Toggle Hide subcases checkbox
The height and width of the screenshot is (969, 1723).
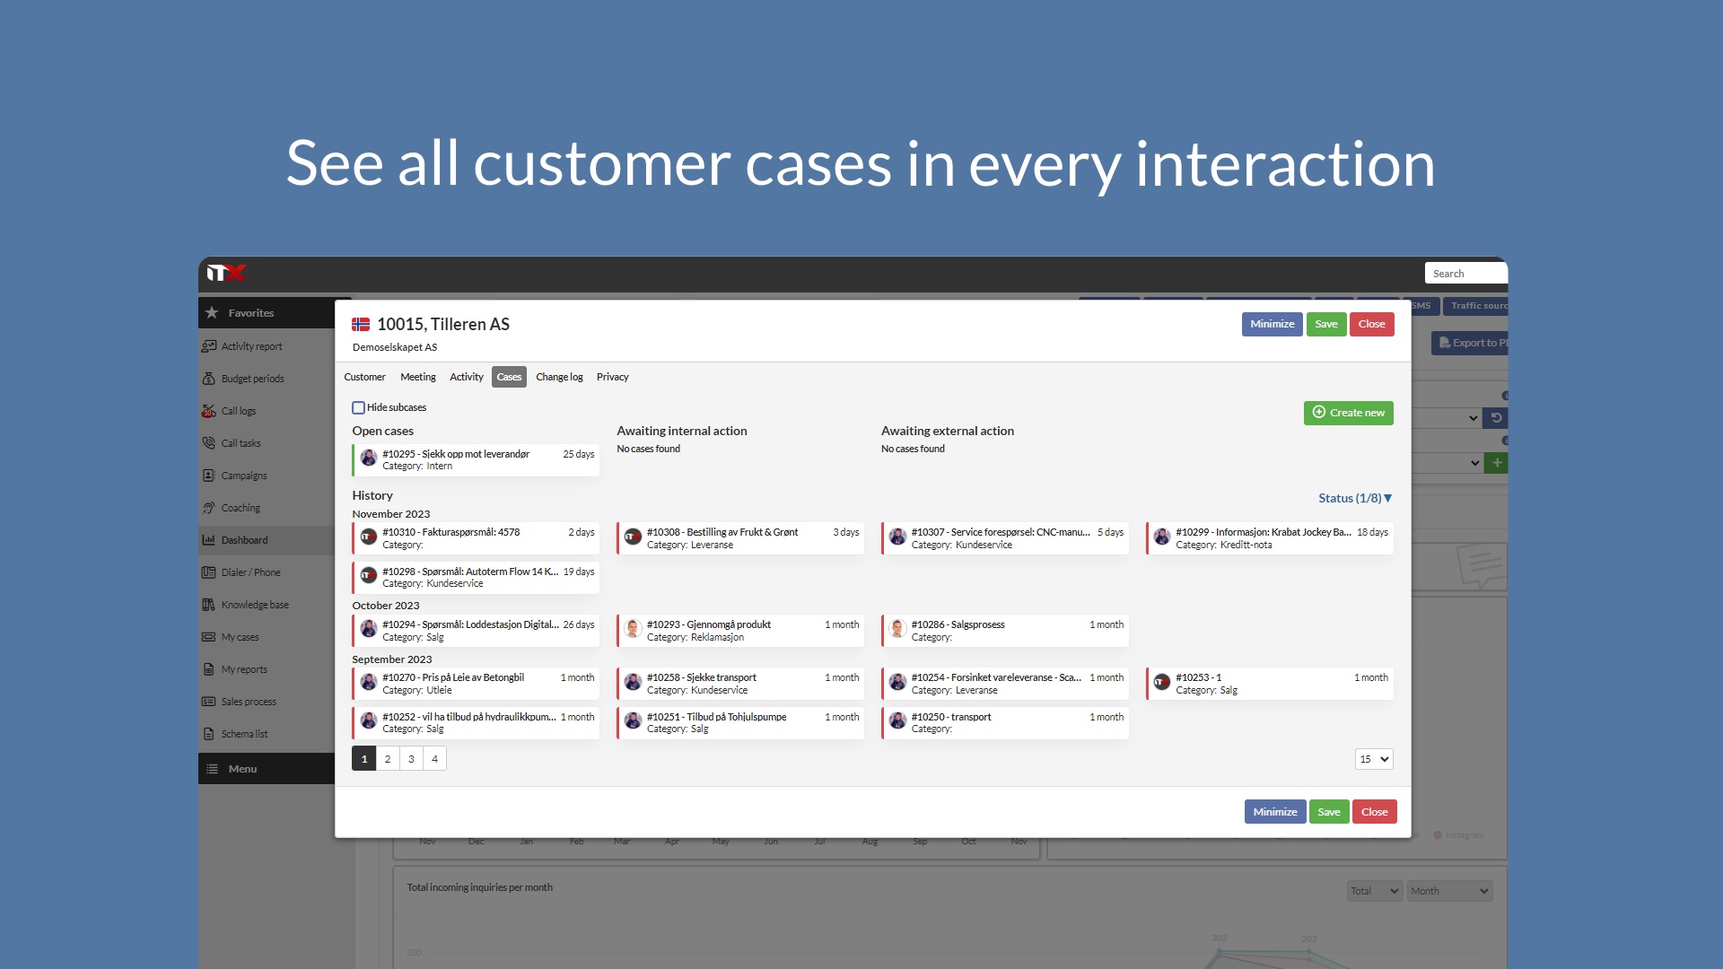[359, 407]
